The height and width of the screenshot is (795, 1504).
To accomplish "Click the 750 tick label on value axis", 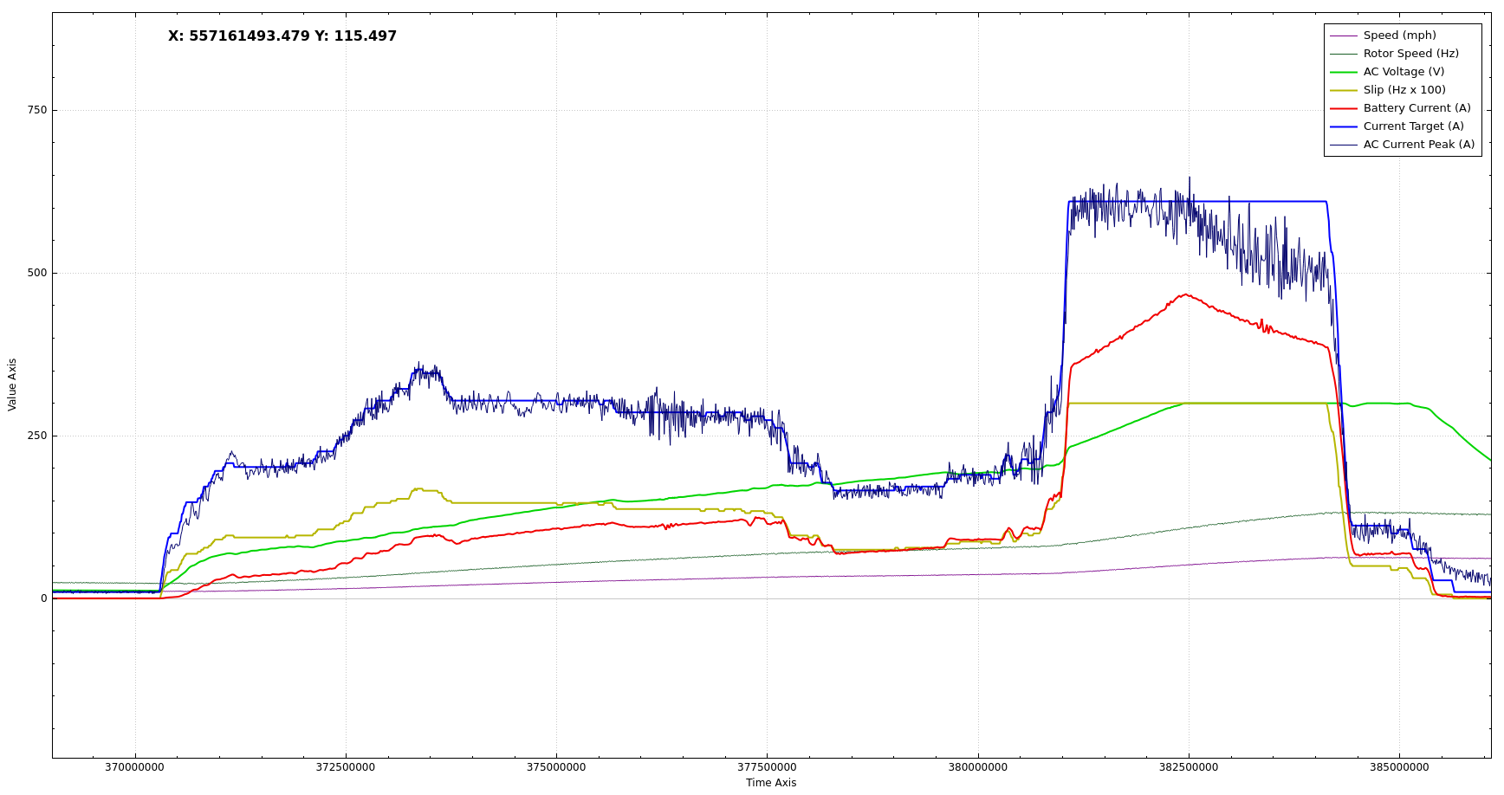I will tap(37, 110).
